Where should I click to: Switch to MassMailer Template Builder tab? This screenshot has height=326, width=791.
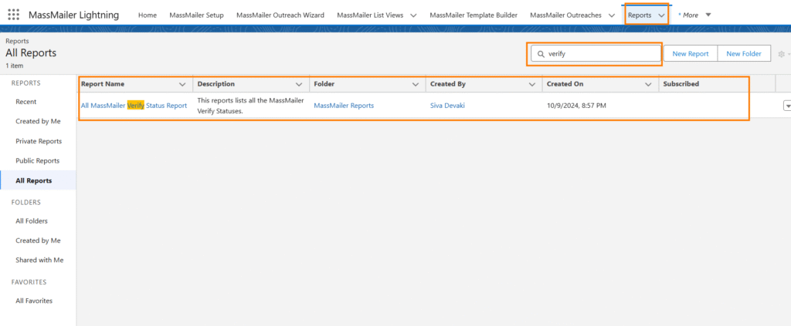pos(474,15)
